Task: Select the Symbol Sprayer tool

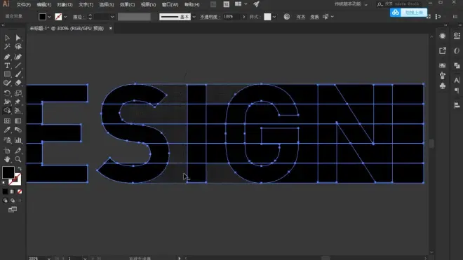Action: click(x=7, y=140)
